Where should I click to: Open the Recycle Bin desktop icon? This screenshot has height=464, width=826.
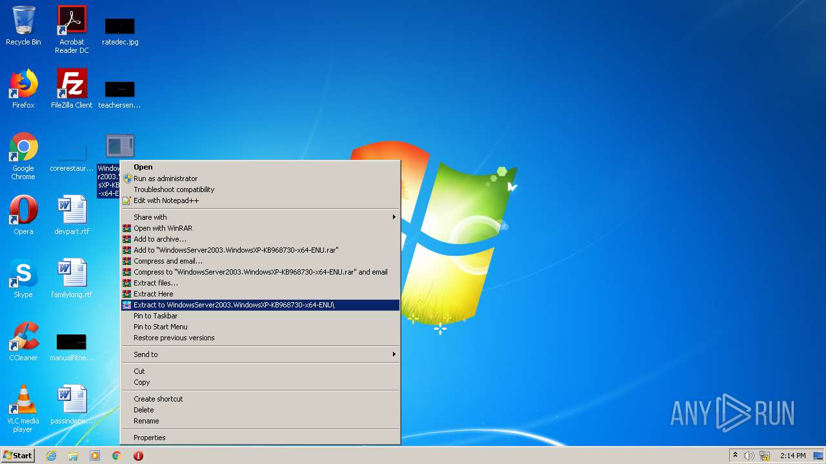[x=23, y=26]
